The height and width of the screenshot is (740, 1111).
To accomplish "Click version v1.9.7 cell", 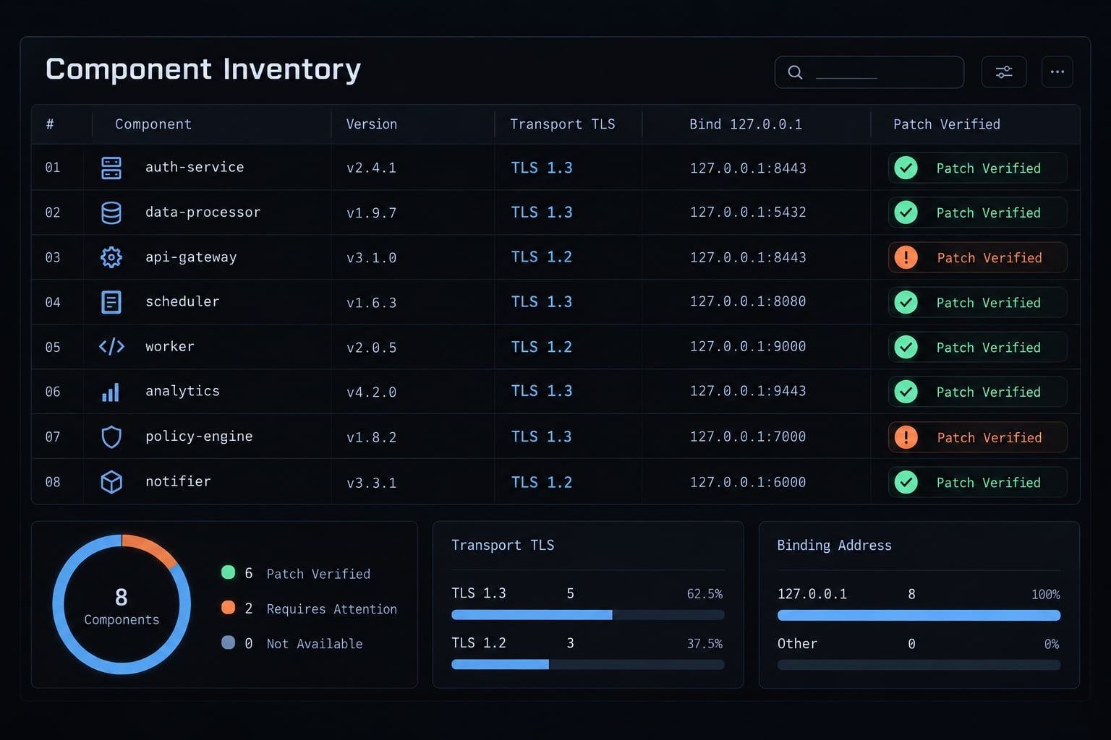I will (x=372, y=212).
